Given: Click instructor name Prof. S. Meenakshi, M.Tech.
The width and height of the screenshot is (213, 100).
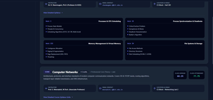Looking at the screenshot, I should tap(66, 90).
